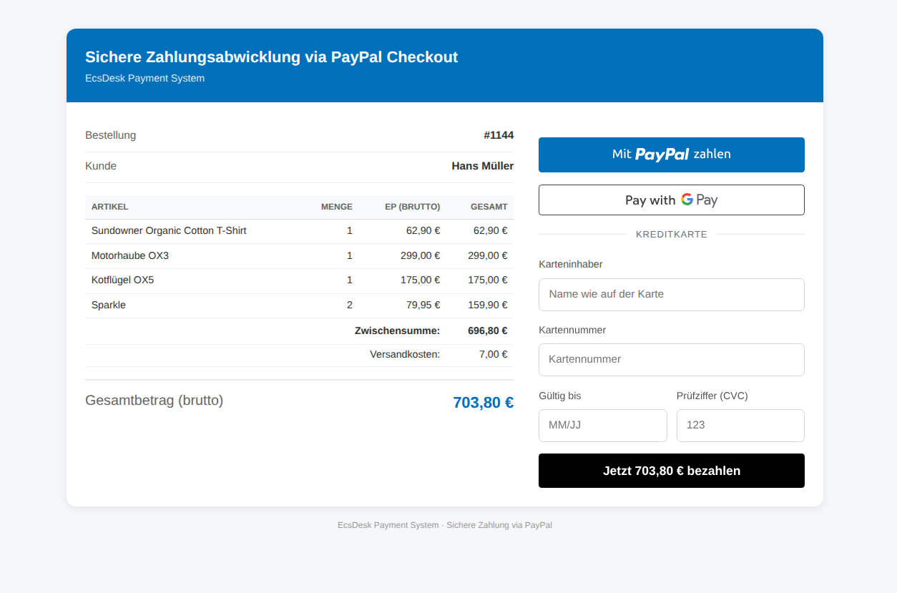897x593 pixels.
Task: Click the 'KREDITKARTE' section divider label
Action: point(672,235)
